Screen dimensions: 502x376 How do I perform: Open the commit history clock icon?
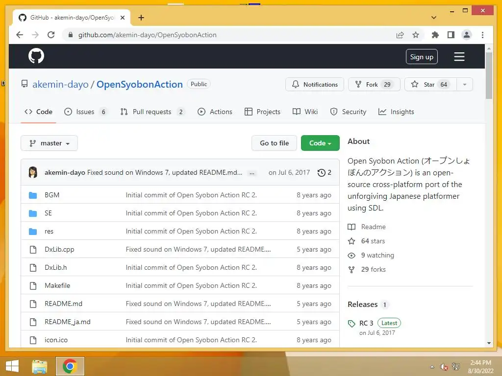(x=322, y=173)
